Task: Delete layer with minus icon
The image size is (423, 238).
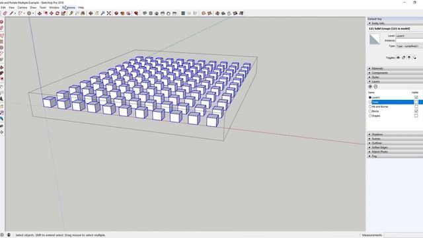Action: 375,87
